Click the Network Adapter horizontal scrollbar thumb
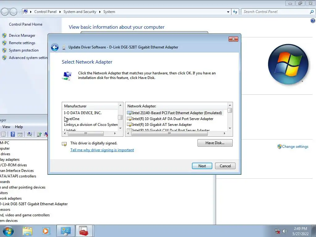Screen dimensions: 316x237 [x=169, y=133]
